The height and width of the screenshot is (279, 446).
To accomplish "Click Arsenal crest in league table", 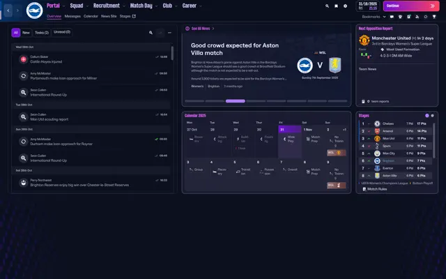I will coord(377,131).
